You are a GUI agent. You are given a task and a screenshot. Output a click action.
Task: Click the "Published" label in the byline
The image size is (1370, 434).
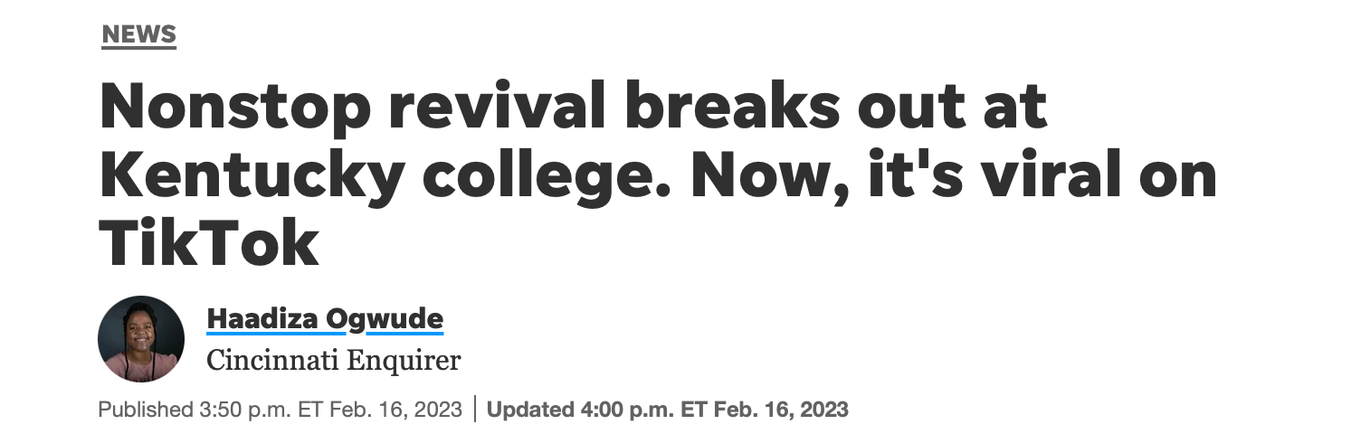pyautogui.click(x=145, y=410)
